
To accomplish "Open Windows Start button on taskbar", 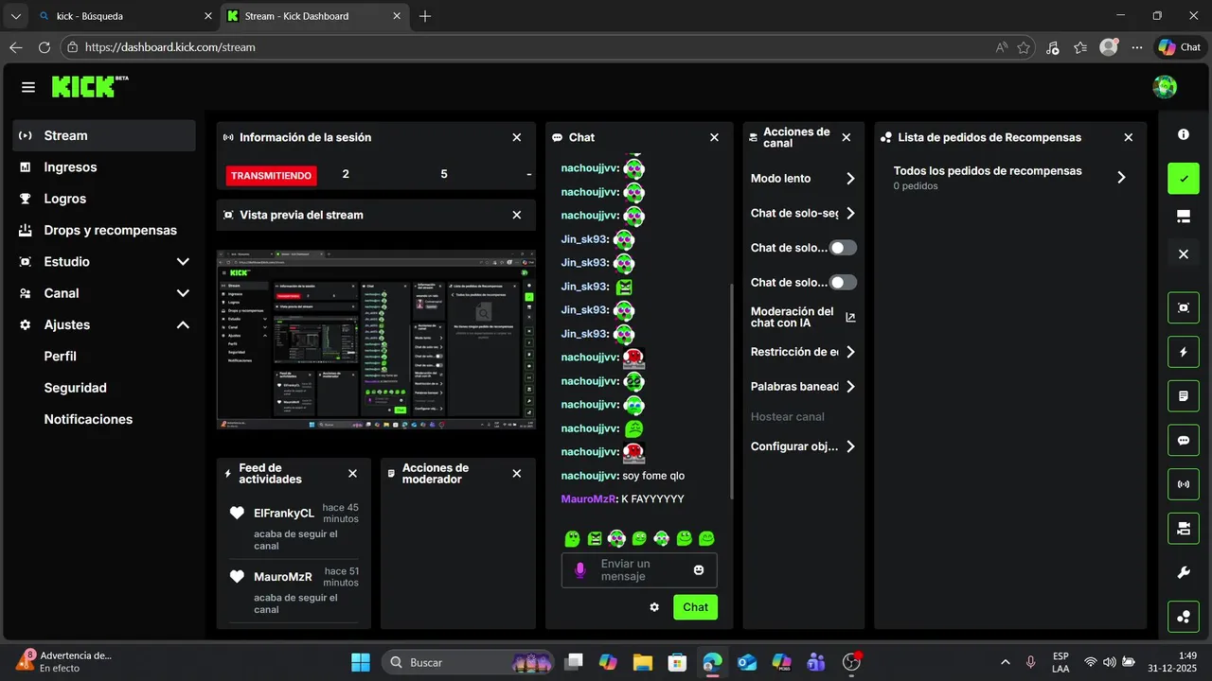I will point(361,662).
